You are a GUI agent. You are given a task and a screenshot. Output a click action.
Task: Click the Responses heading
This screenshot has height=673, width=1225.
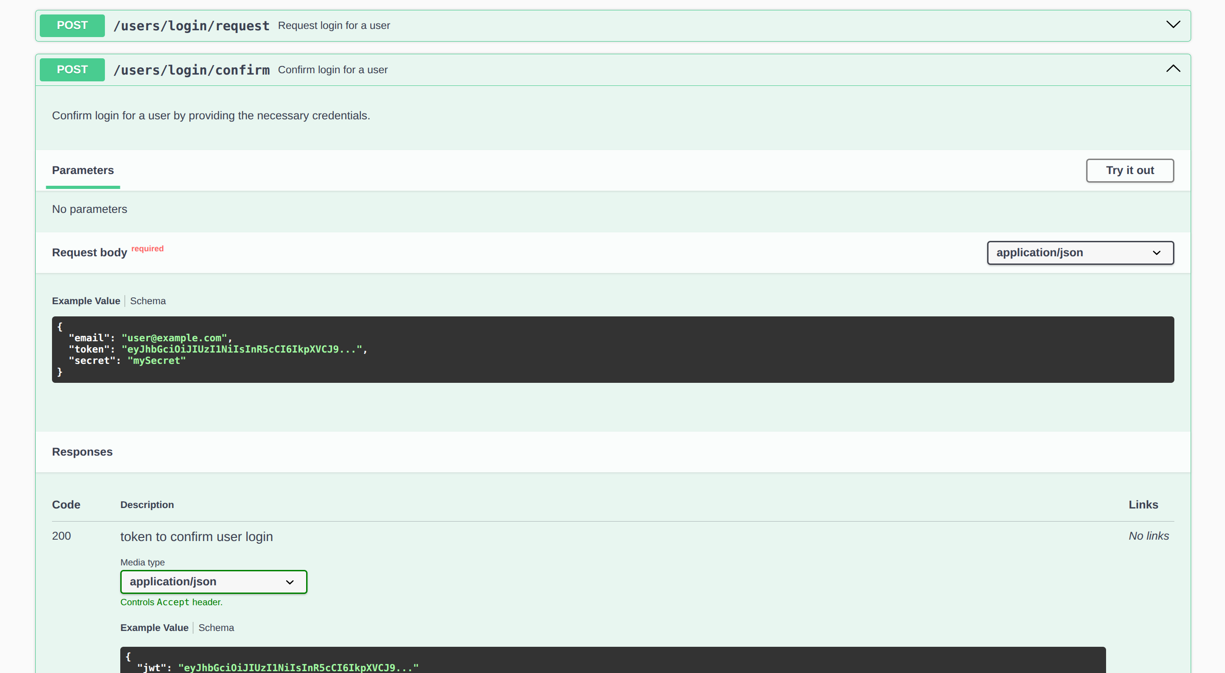82,452
